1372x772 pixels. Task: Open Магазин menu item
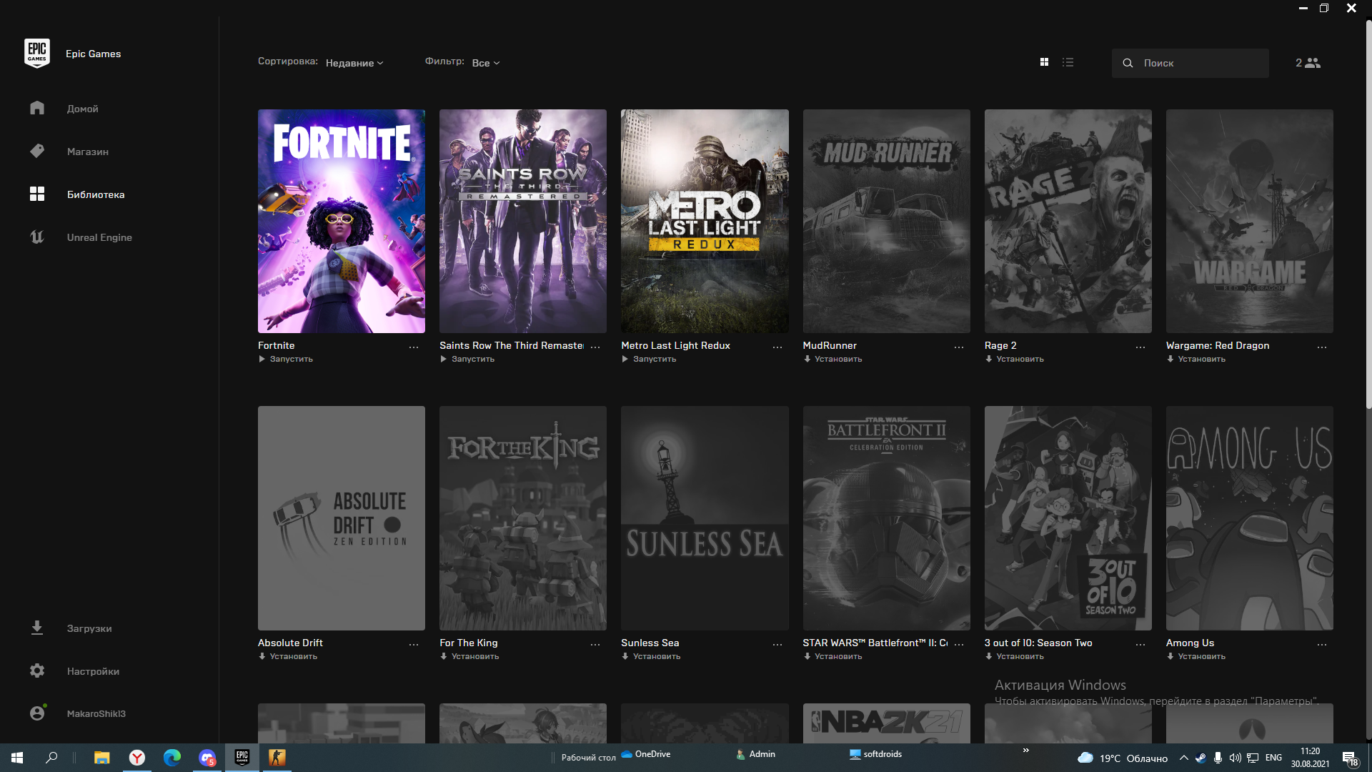point(88,152)
